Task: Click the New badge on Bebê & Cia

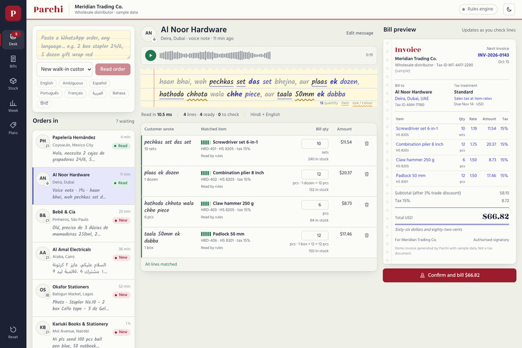Action: tap(121, 220)
